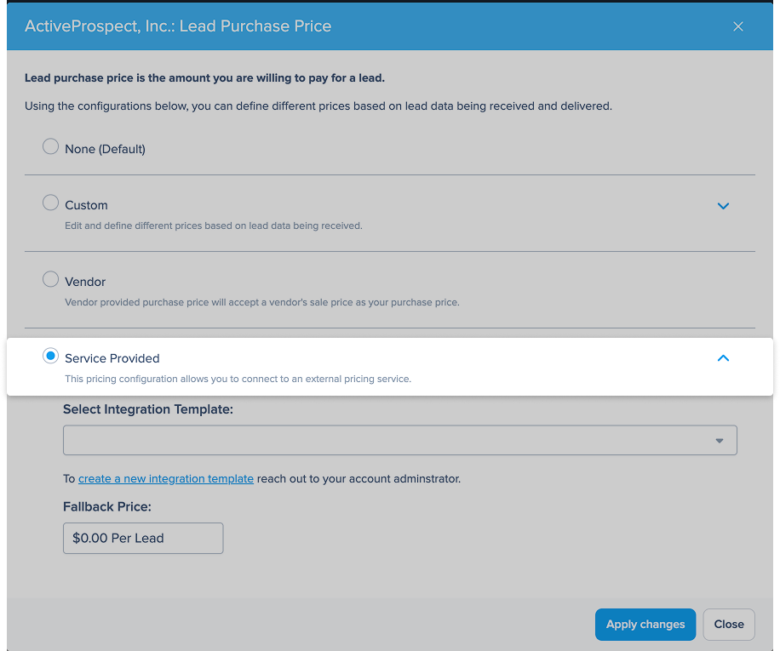Select the None (Default) radio button
This screenshot has height=651, width=780.
click(50, 146)
